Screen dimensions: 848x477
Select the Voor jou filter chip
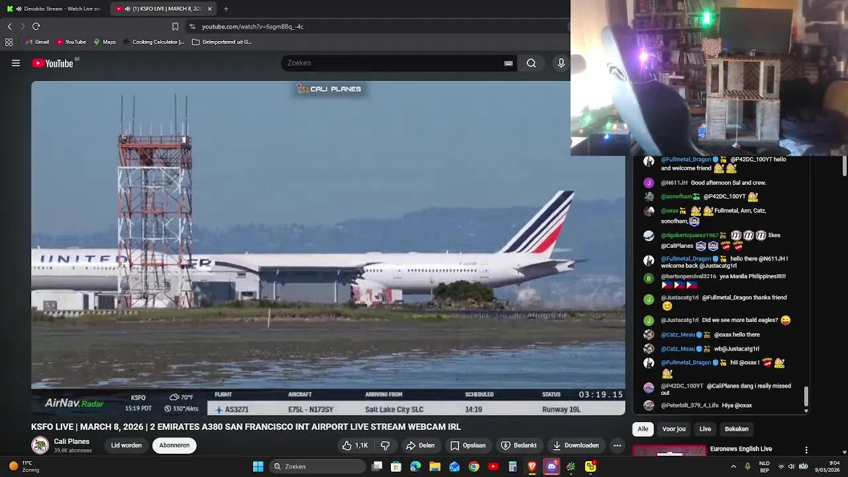pos(674,429)
